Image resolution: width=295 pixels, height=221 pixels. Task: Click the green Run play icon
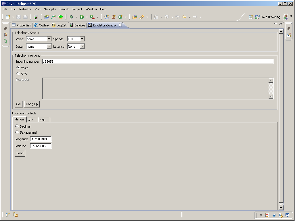pos(82,17)
